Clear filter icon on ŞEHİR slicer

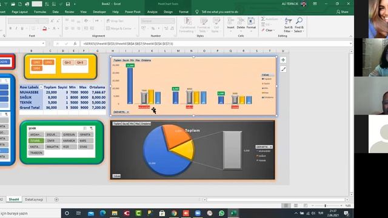click(x=92, y=128)
